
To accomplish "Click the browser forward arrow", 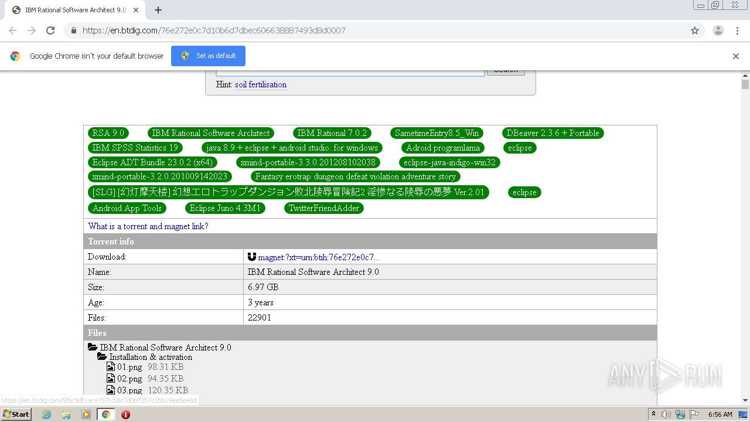I will point(32,30).
